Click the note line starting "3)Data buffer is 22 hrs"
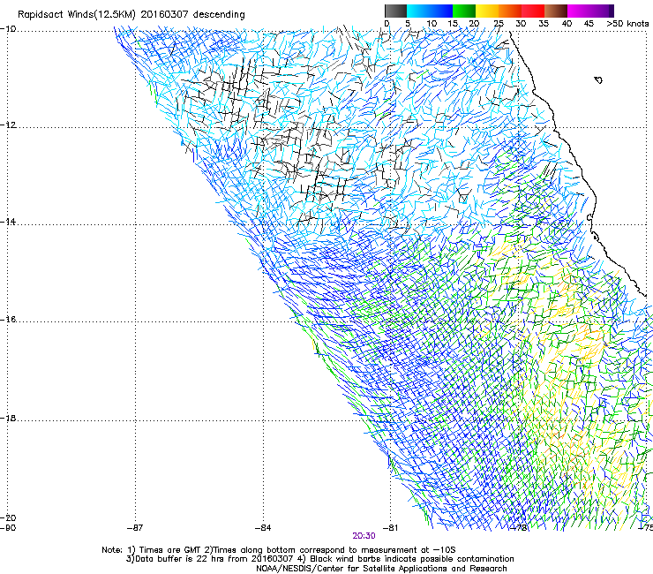The height and width of the screenshot is (574, 653). [319, 559]
